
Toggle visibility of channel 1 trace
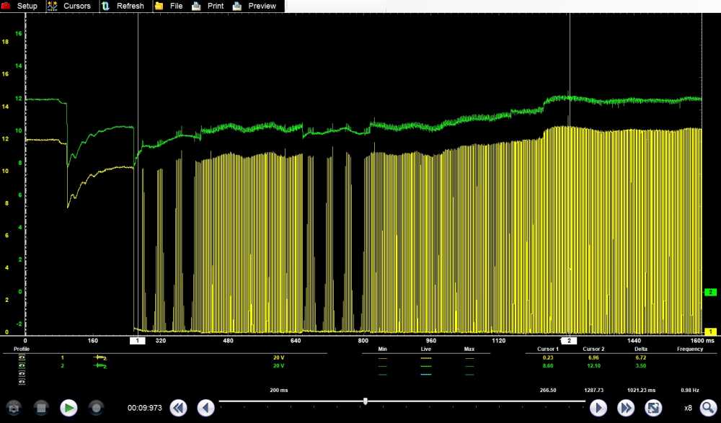coord(22,357)
